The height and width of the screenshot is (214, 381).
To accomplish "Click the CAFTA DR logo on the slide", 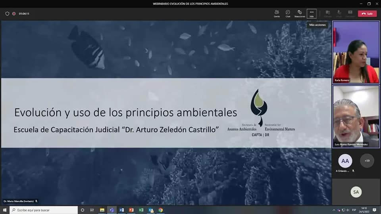I will point(261,113).
